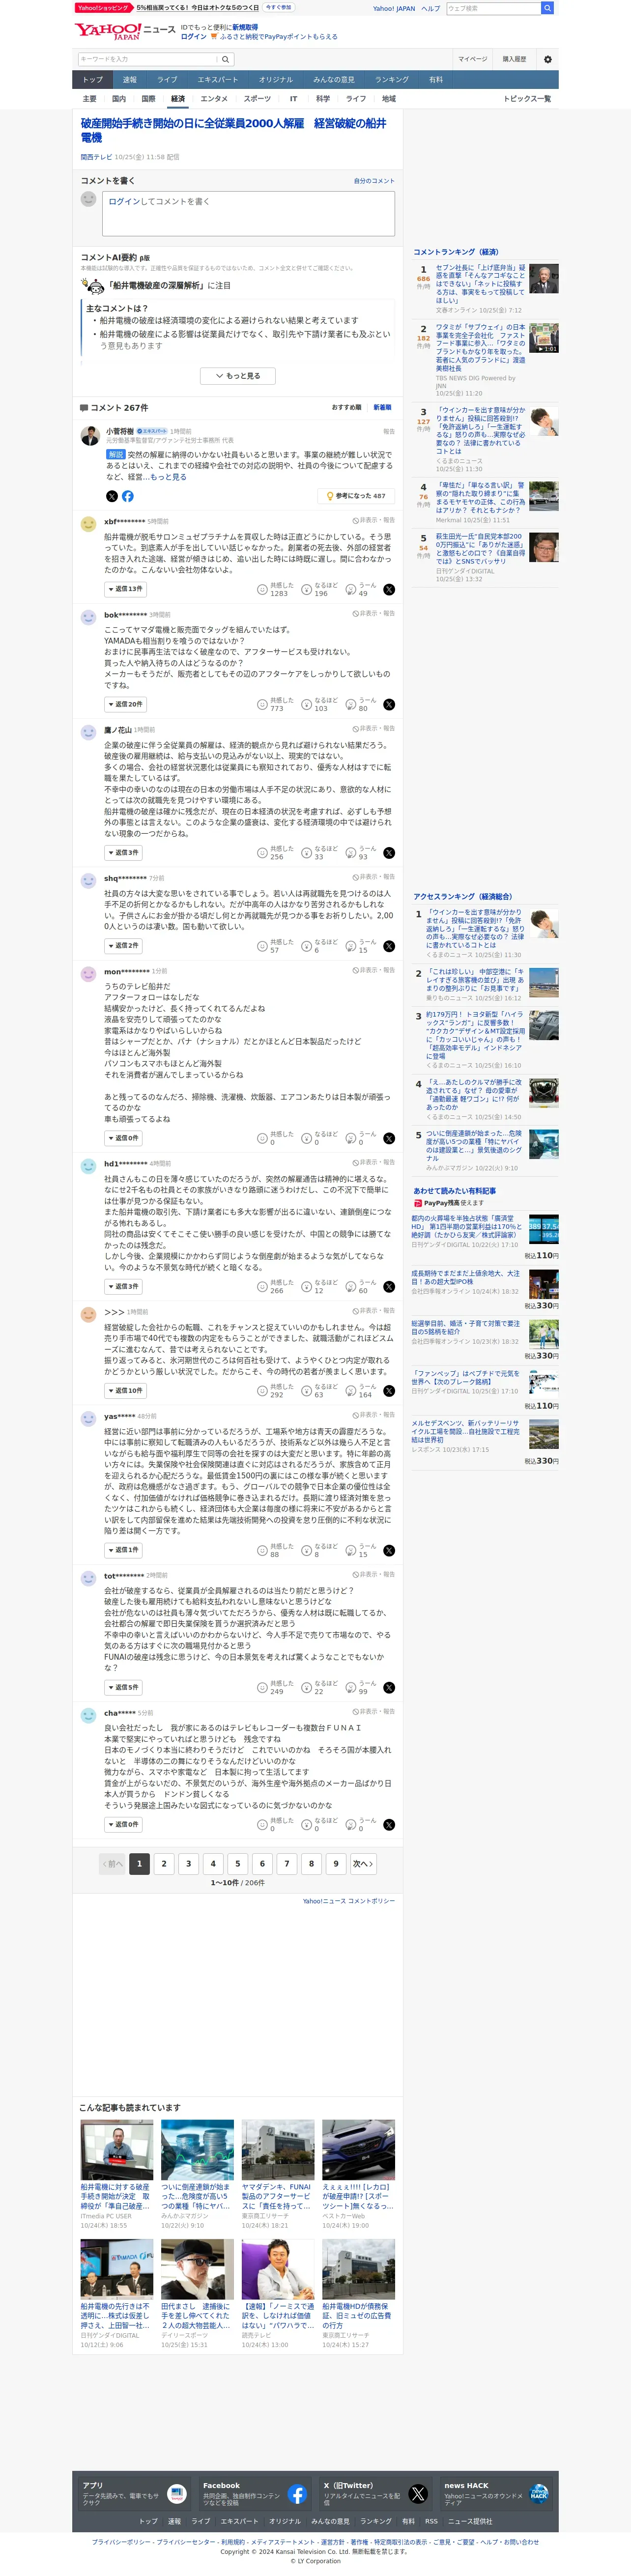Screen dimensions: 631x2576
Task: Click the Yahoo! JAPAN News logo
Action: point(125,31)
